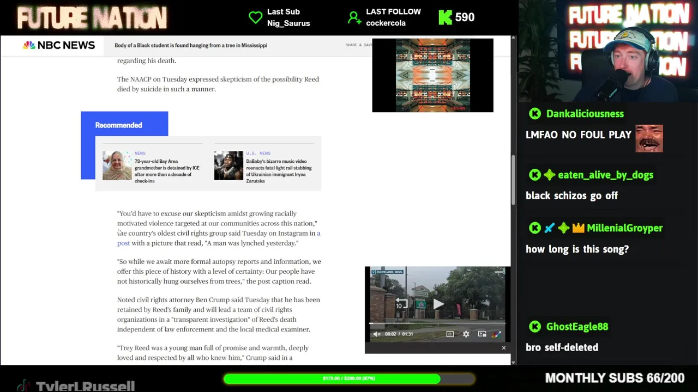
Task: Click the MillenialGroyper chat username
Action: 624,228
